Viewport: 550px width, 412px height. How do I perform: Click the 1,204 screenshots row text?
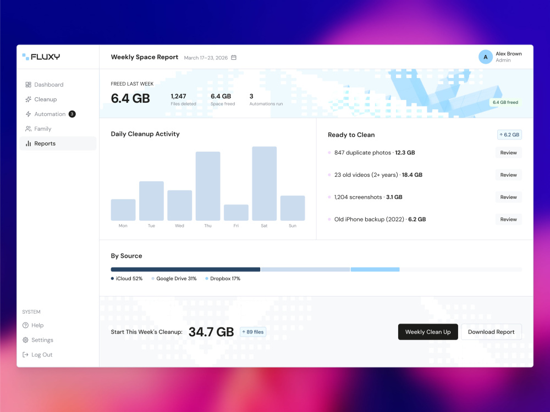pos(369,197)
